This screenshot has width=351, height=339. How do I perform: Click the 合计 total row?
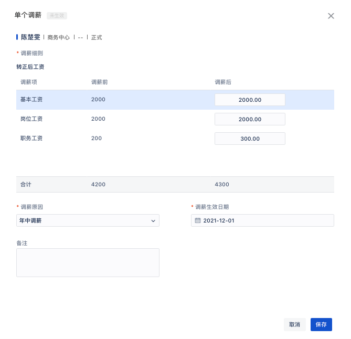(175, 185)
